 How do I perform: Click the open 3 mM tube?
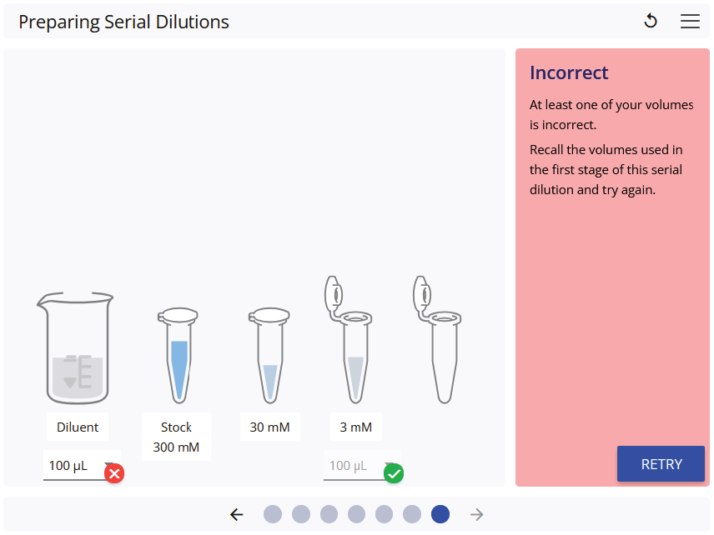click(349, 339)
